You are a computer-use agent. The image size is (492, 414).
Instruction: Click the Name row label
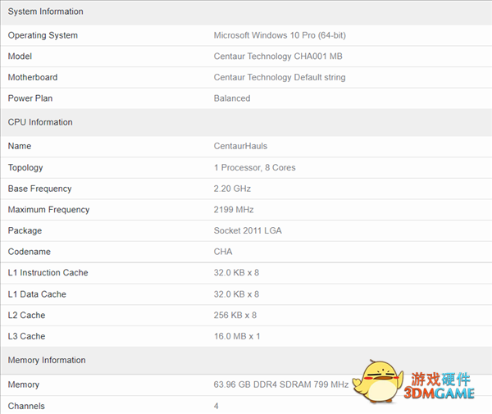20,146
